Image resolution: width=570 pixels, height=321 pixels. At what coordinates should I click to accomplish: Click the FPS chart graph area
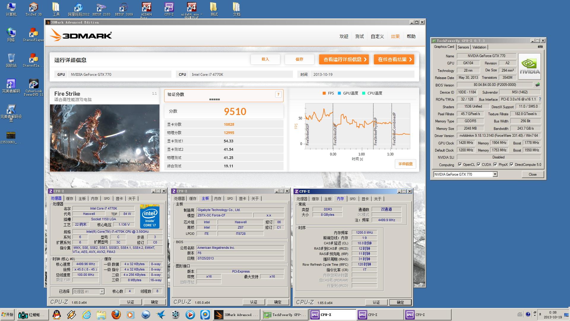coord(357,126)
